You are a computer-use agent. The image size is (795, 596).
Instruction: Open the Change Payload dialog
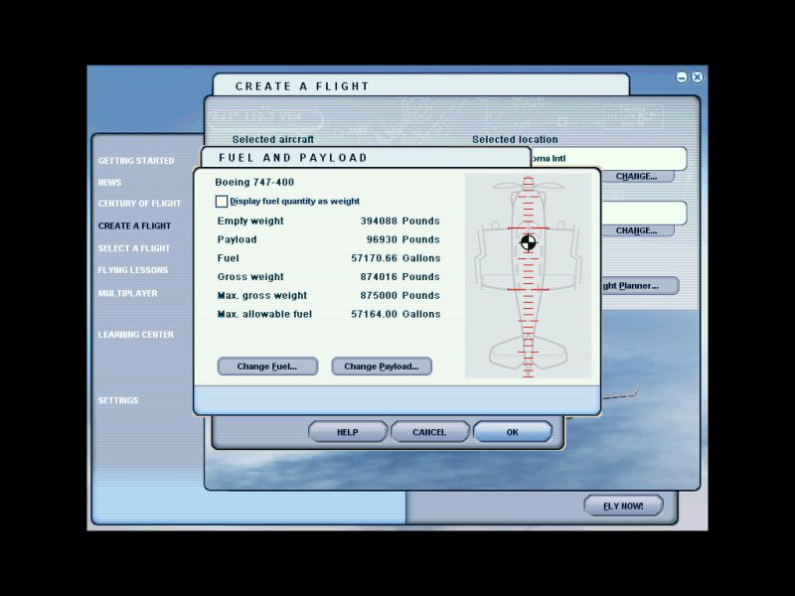[382, 367]
